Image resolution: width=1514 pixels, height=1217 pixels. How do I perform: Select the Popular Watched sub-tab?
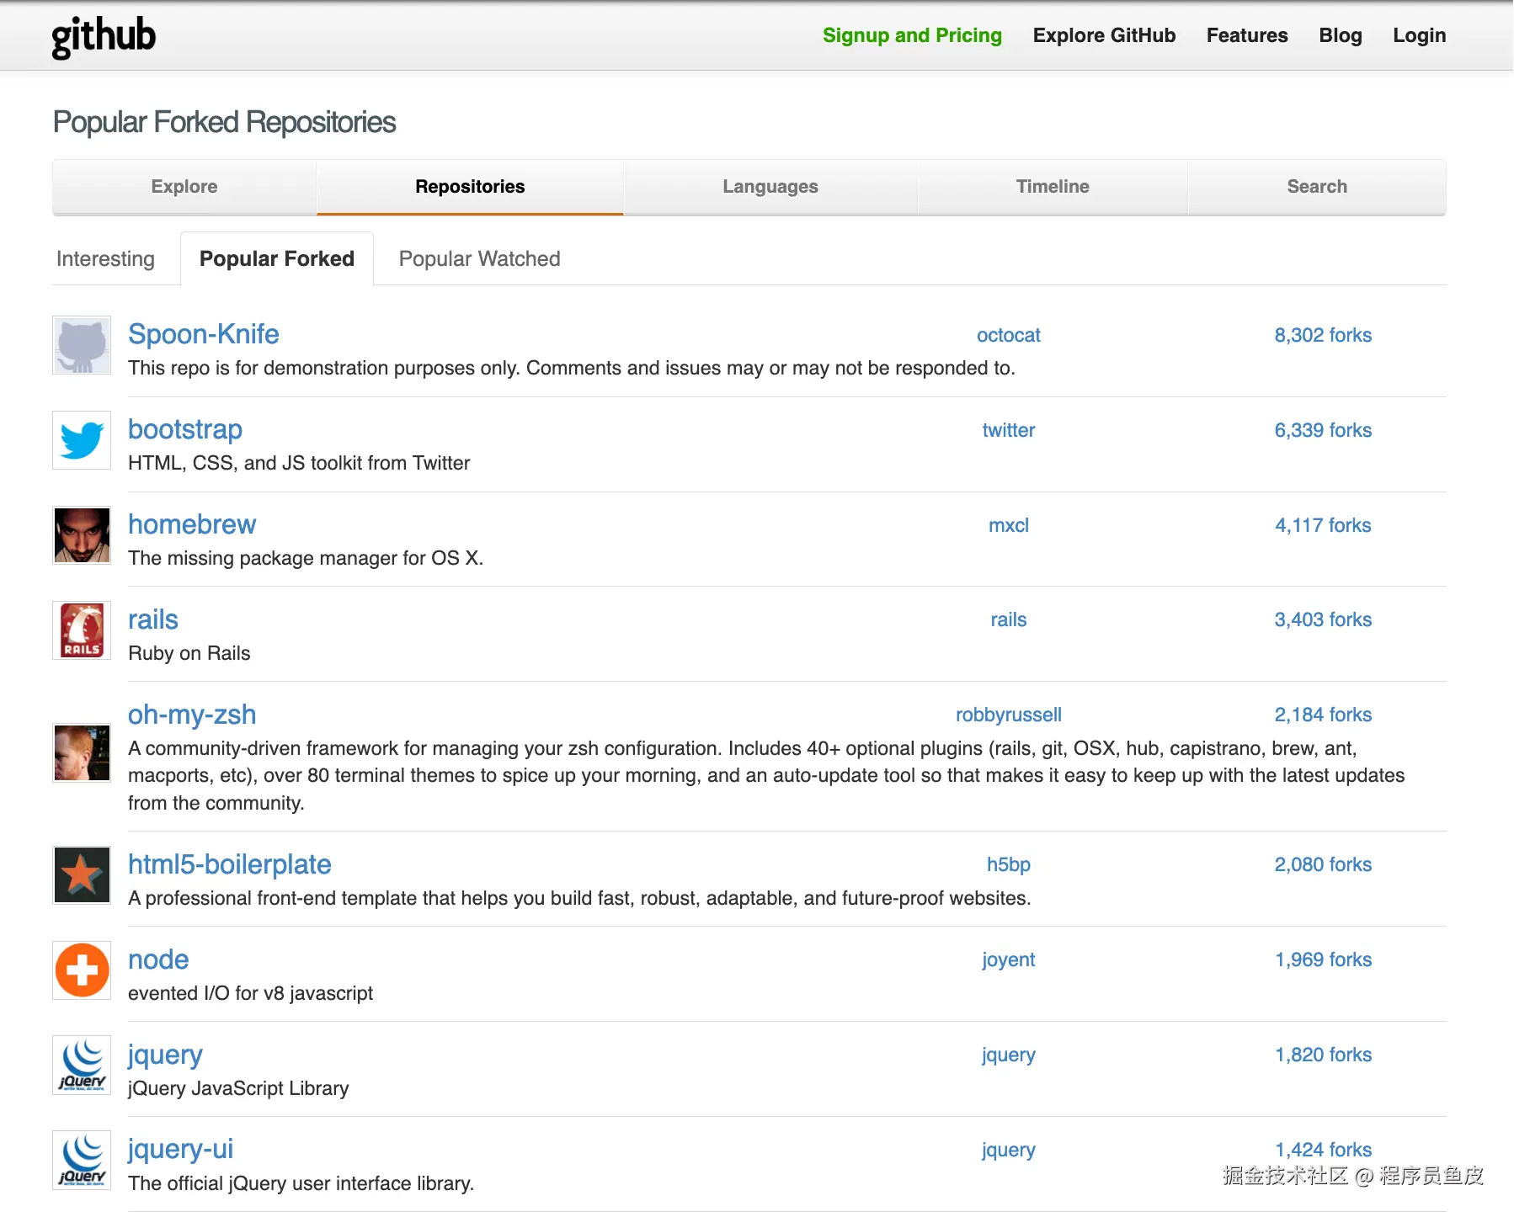[x=479, y=259]
